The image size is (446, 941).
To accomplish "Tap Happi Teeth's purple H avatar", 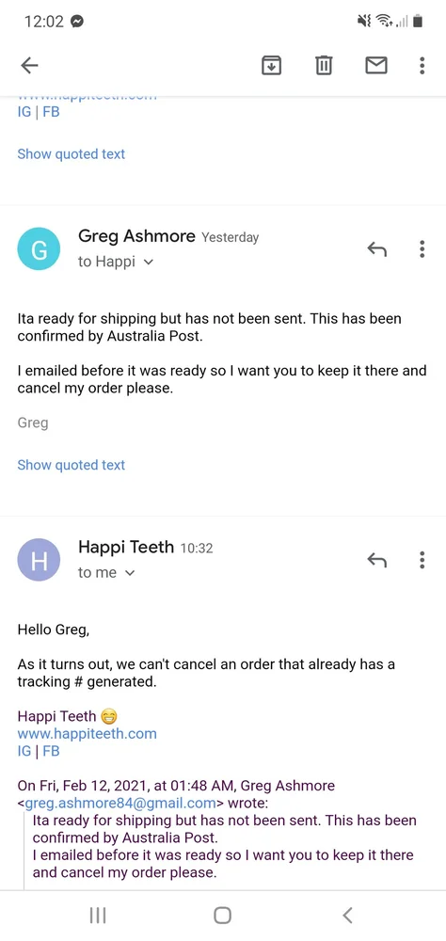I will pyautogui.click(x=39, y=560).
